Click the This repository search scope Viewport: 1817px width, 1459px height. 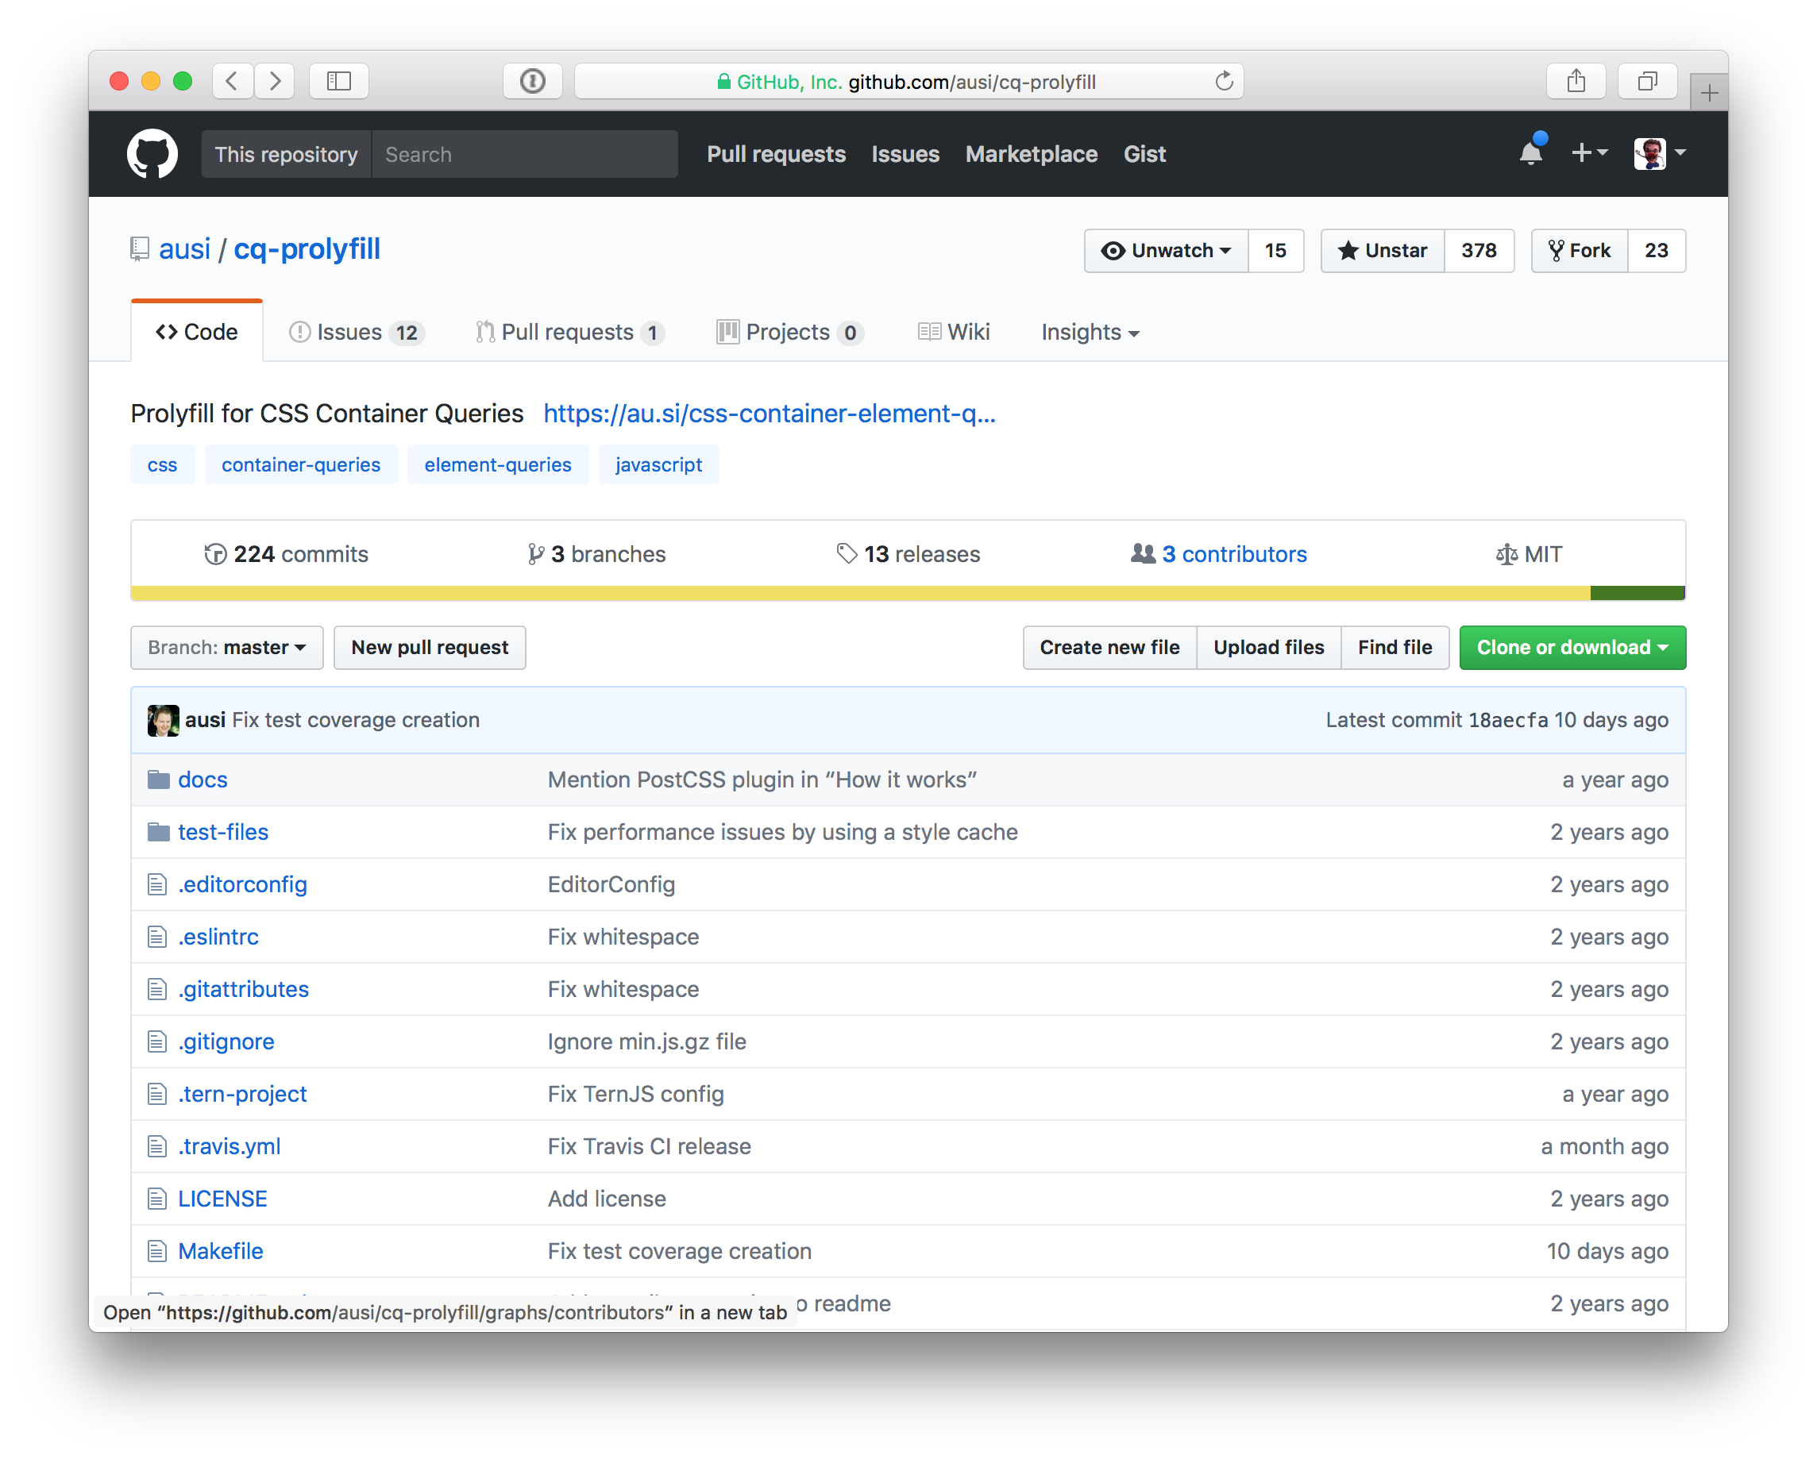point(287,153)
